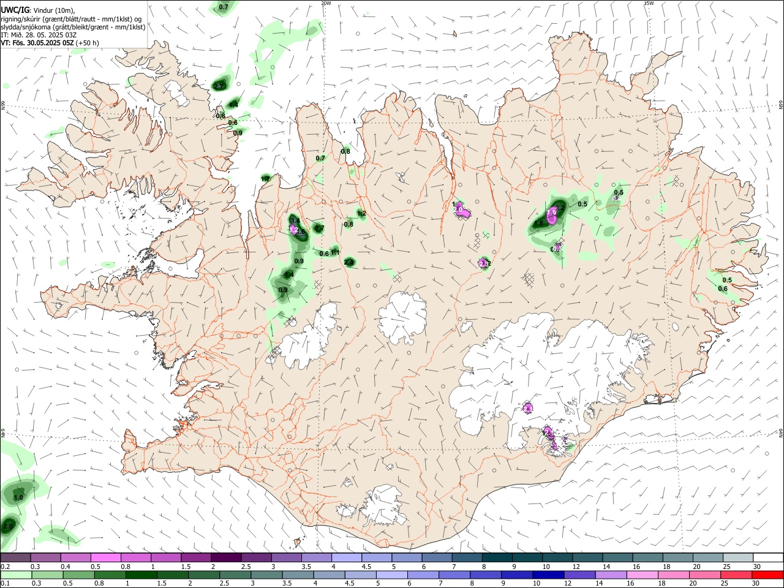Click the bright pink 0.5 snow-scale legend swatch

(x=105, y=557)
